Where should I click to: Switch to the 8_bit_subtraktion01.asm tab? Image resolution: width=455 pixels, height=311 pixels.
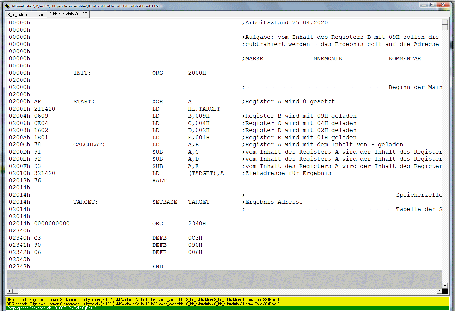point(27,15)
